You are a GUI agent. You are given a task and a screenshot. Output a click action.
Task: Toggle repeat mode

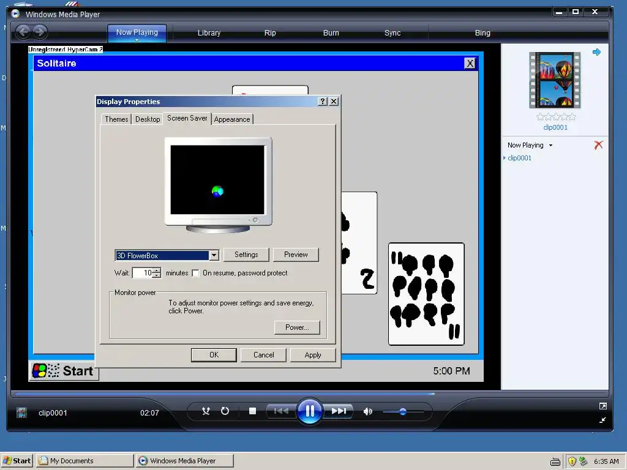tap(225, 411)
